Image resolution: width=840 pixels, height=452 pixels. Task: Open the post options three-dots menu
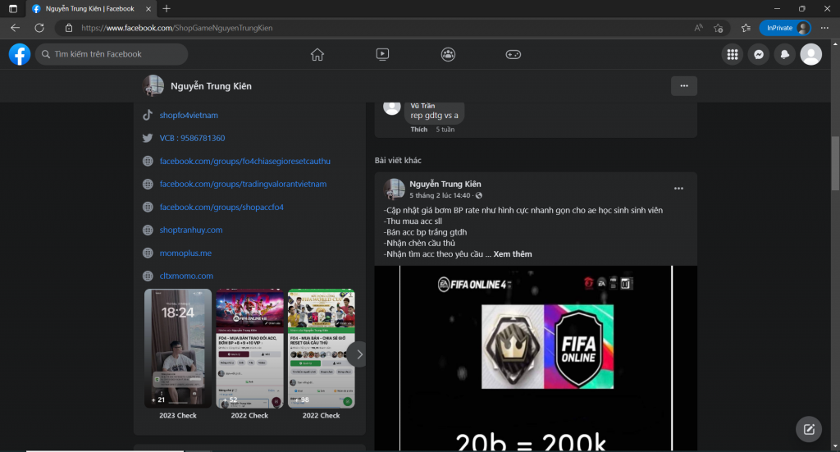pos(678,189)
